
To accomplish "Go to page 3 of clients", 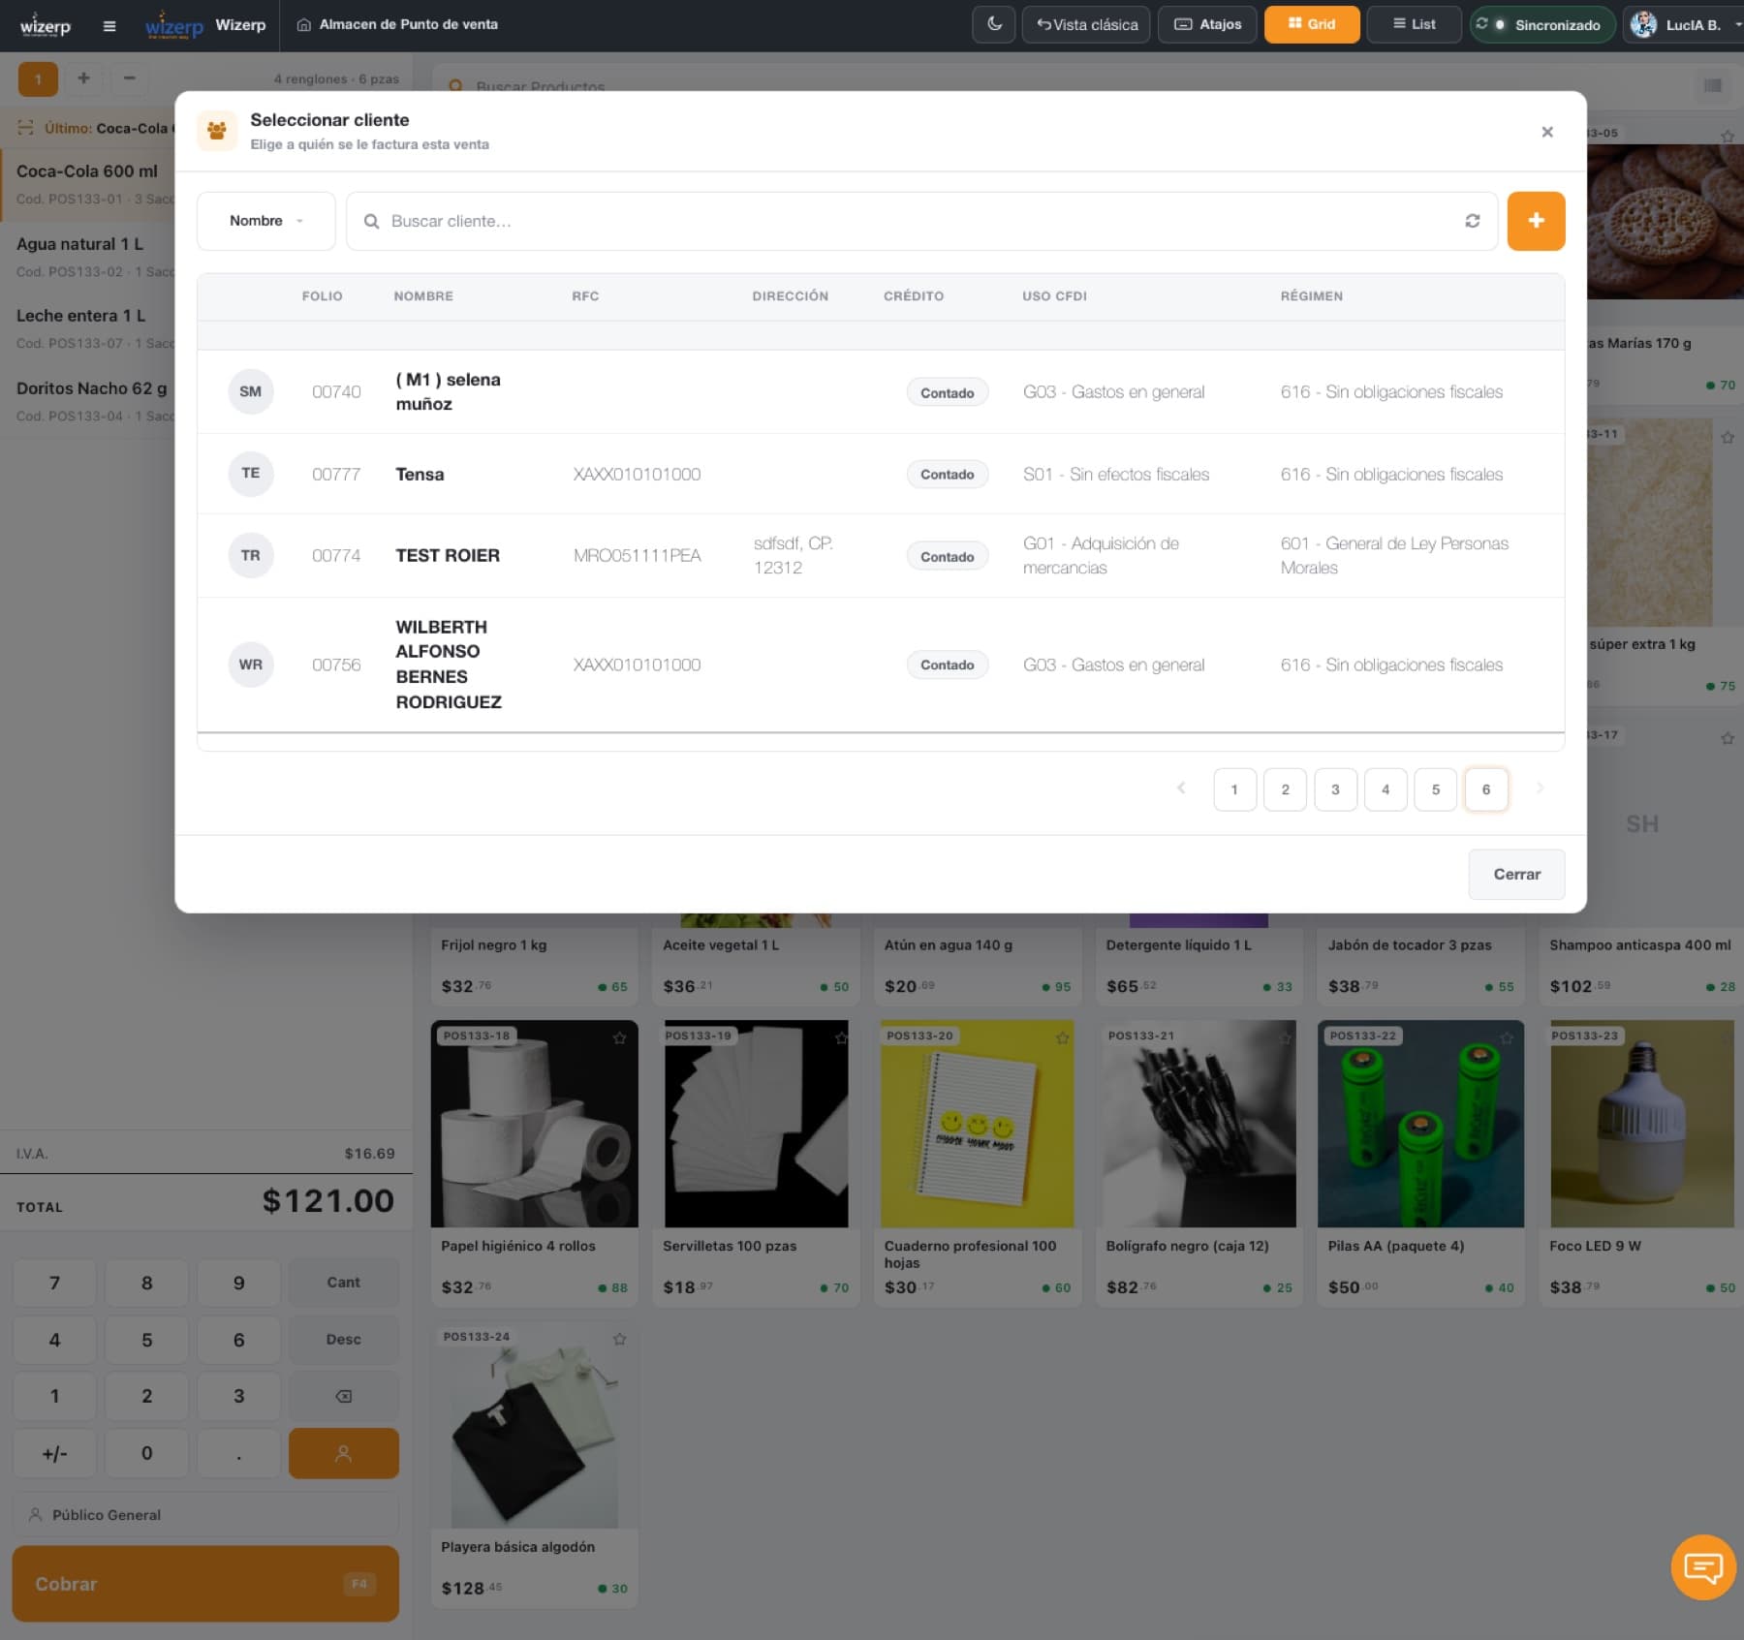I will point(1335,789).
